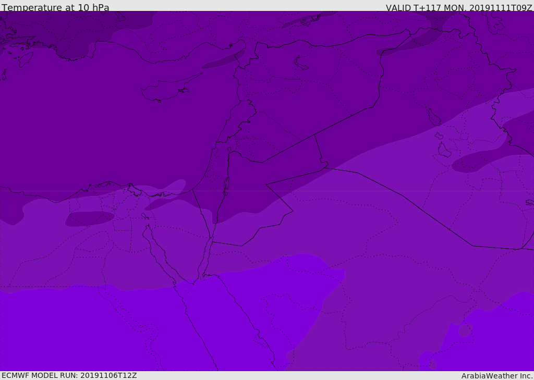Click the 'Temperature at 10 hPa' title text
This screenshot has height=380, width=534.
click(55, 7)
